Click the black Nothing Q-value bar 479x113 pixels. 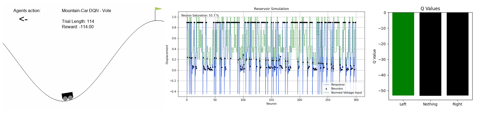pyautogui.click(x=430, y=54)
